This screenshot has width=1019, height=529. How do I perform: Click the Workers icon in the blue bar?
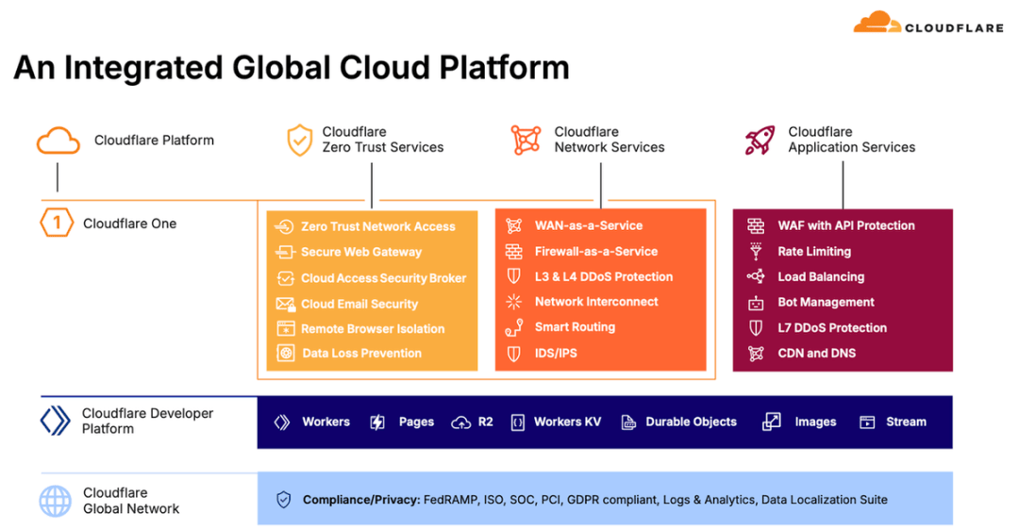click(282, 422)
